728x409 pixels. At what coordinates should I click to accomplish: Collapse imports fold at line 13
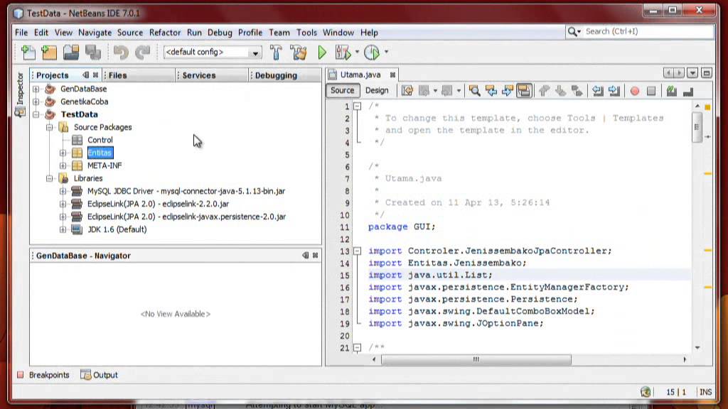[357, 251]
